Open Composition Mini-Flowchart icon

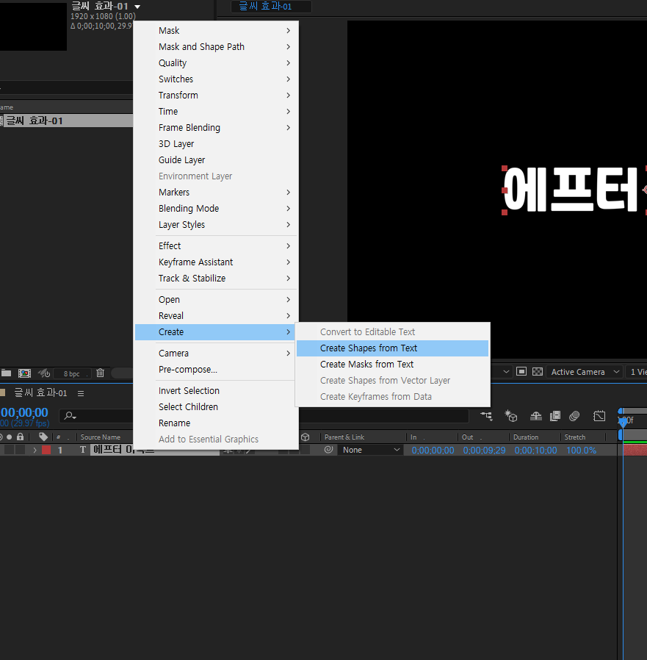486,416
